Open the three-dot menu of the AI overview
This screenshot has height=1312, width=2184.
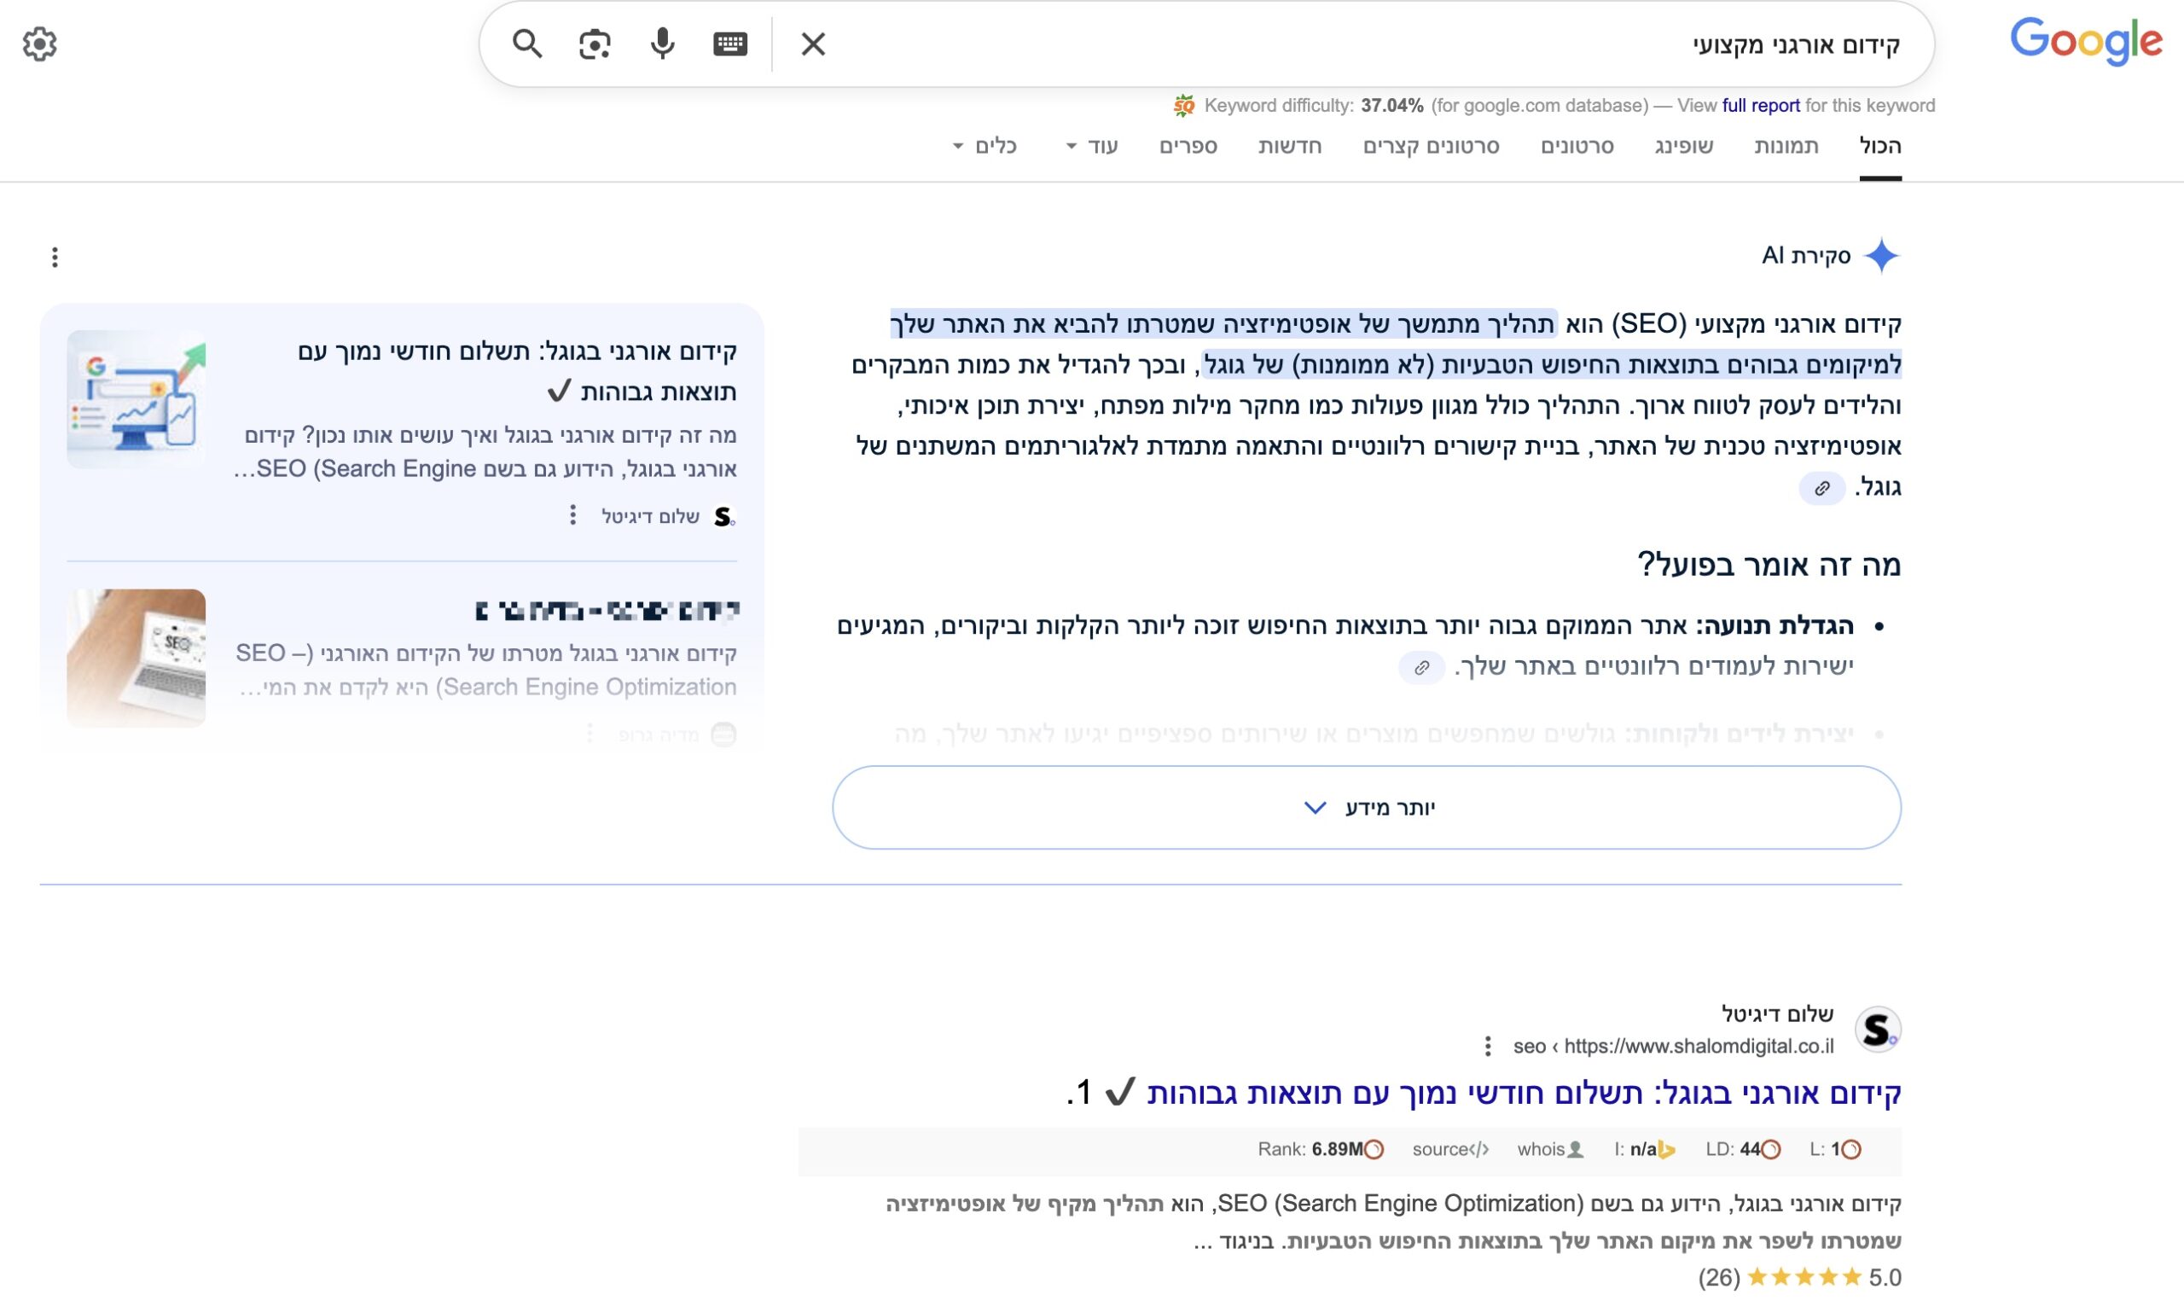click(55, 258)
